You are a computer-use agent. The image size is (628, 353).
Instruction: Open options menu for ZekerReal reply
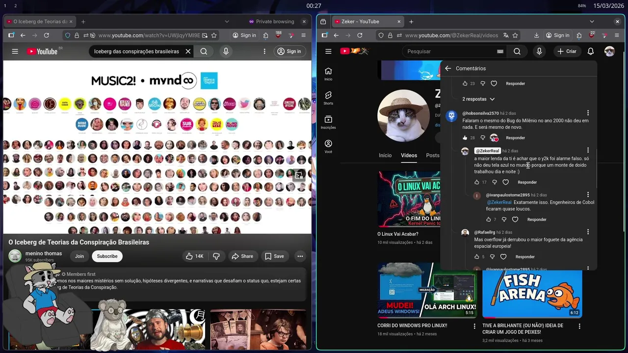[588, 151]
